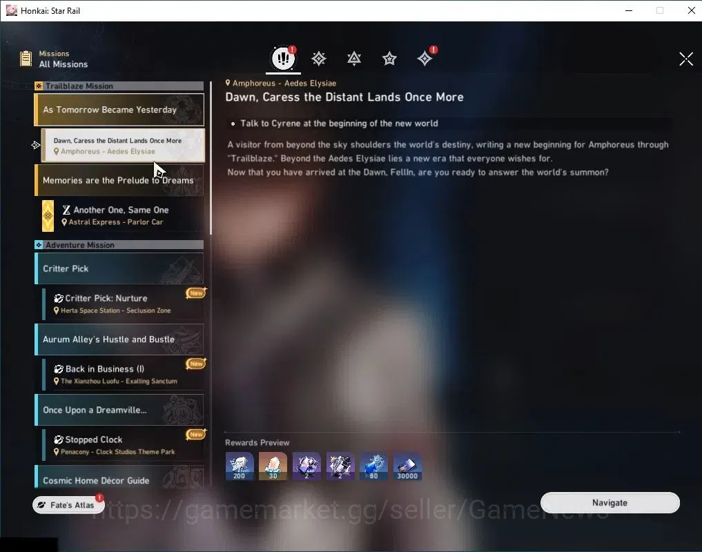
Task: Click The Xianzhou Luofu - Exalting Sanctum location
Action: click(x=119, y=381)
